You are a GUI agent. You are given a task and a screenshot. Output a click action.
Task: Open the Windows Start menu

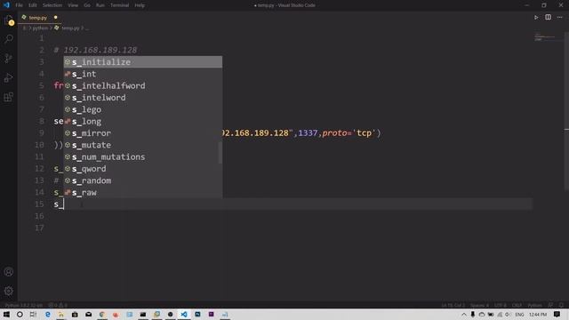(6, 314)
